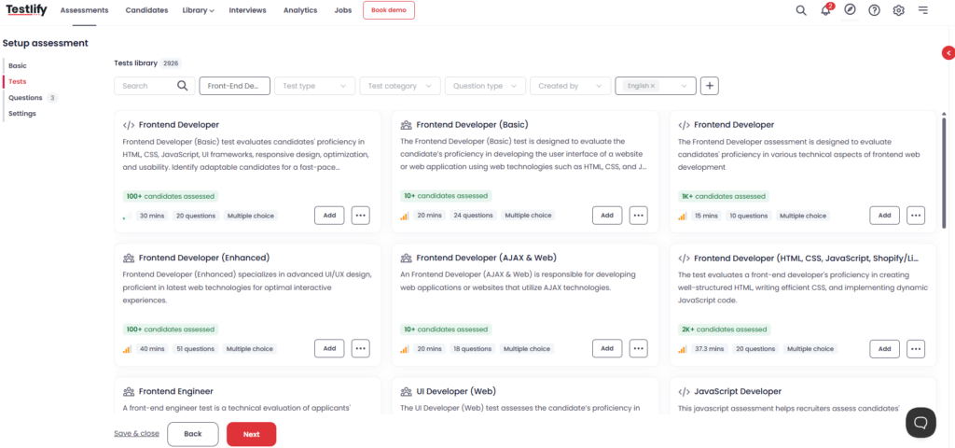The height and width of the screenshot is (448, 955).
Task: Open Jobs in top navigation
Action: pos(343,10)
